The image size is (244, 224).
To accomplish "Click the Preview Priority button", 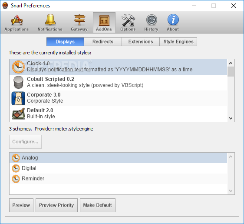I will pyautogui.click(x=56, y=205).
